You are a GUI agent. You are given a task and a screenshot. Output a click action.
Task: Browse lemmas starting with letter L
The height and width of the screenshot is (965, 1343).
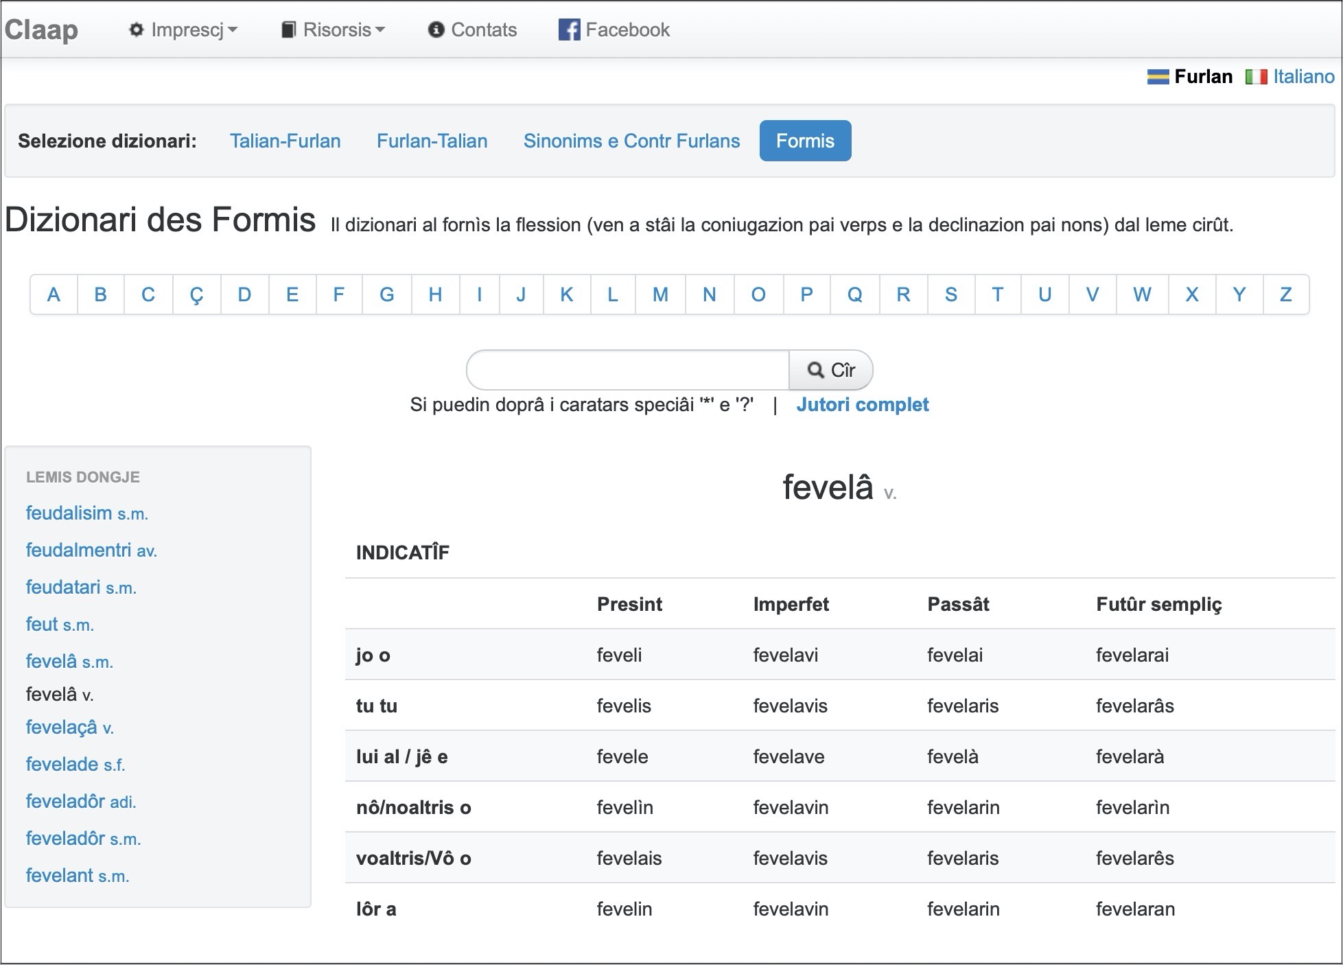(x=613, y=294)
